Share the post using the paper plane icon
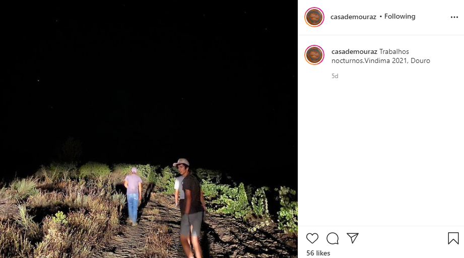This screenshot has width=464, height=258. [x=353, y=238]
